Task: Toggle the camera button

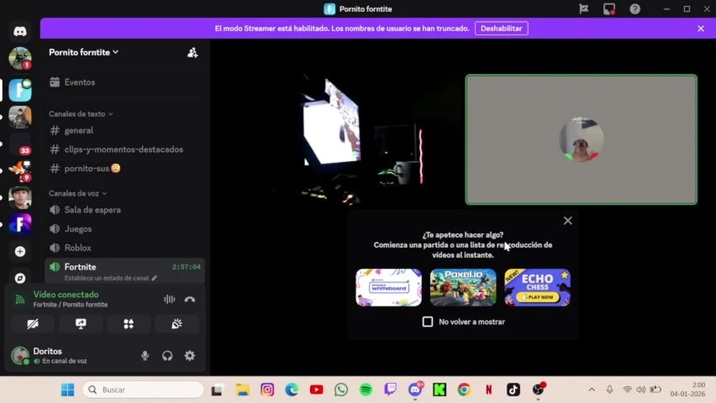Action: pyautogui.click(x=32, y=324)
